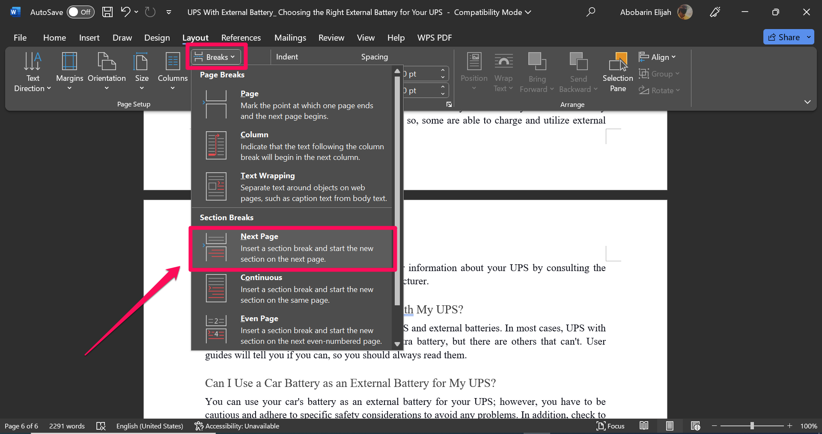Click the Share button
822x434 pixels.
coord(784,37)
